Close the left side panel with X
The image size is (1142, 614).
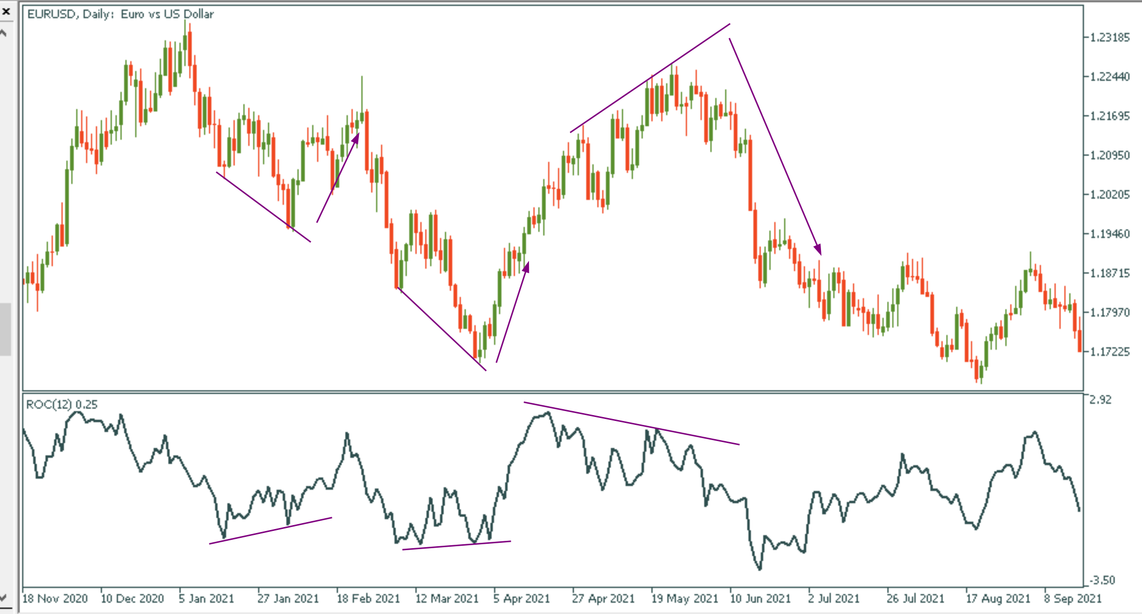[6, 11]
